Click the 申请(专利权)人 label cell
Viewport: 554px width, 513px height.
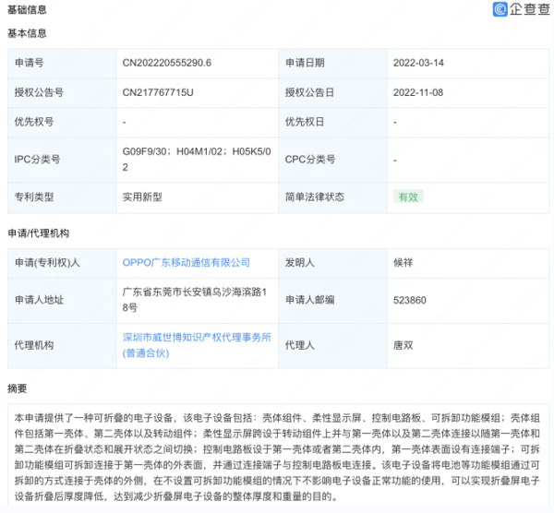click(x=62, y=263)
